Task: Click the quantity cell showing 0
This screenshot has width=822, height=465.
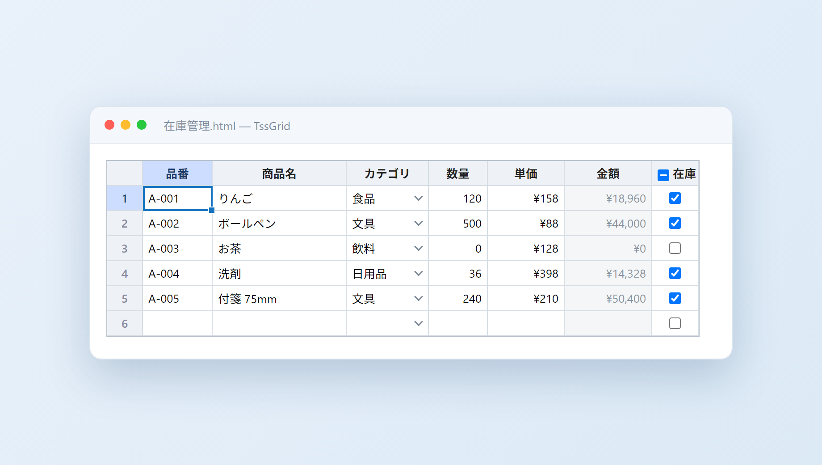Action: 458,249
